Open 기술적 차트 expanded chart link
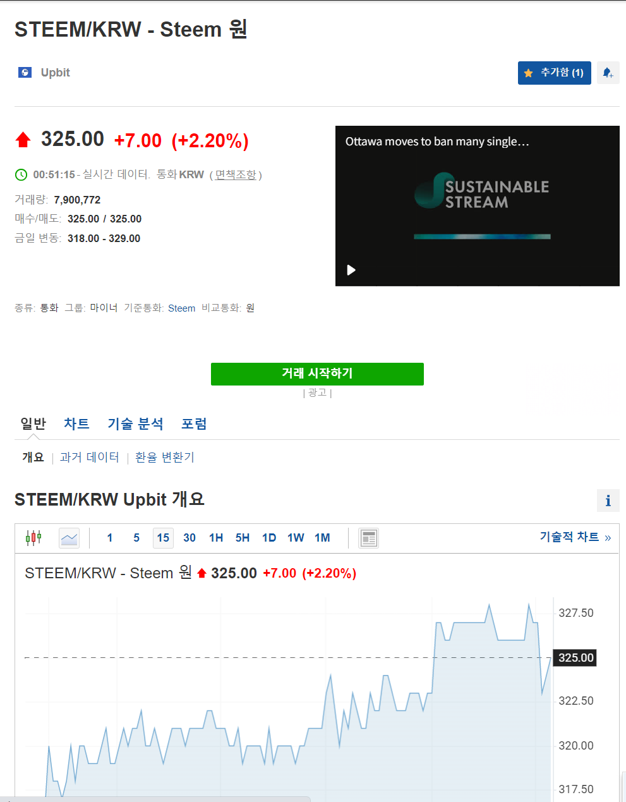The image size is (626, 802). 575,537
